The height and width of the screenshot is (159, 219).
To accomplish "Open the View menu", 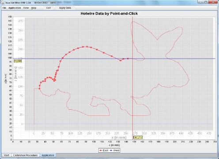I will (26, 8).
